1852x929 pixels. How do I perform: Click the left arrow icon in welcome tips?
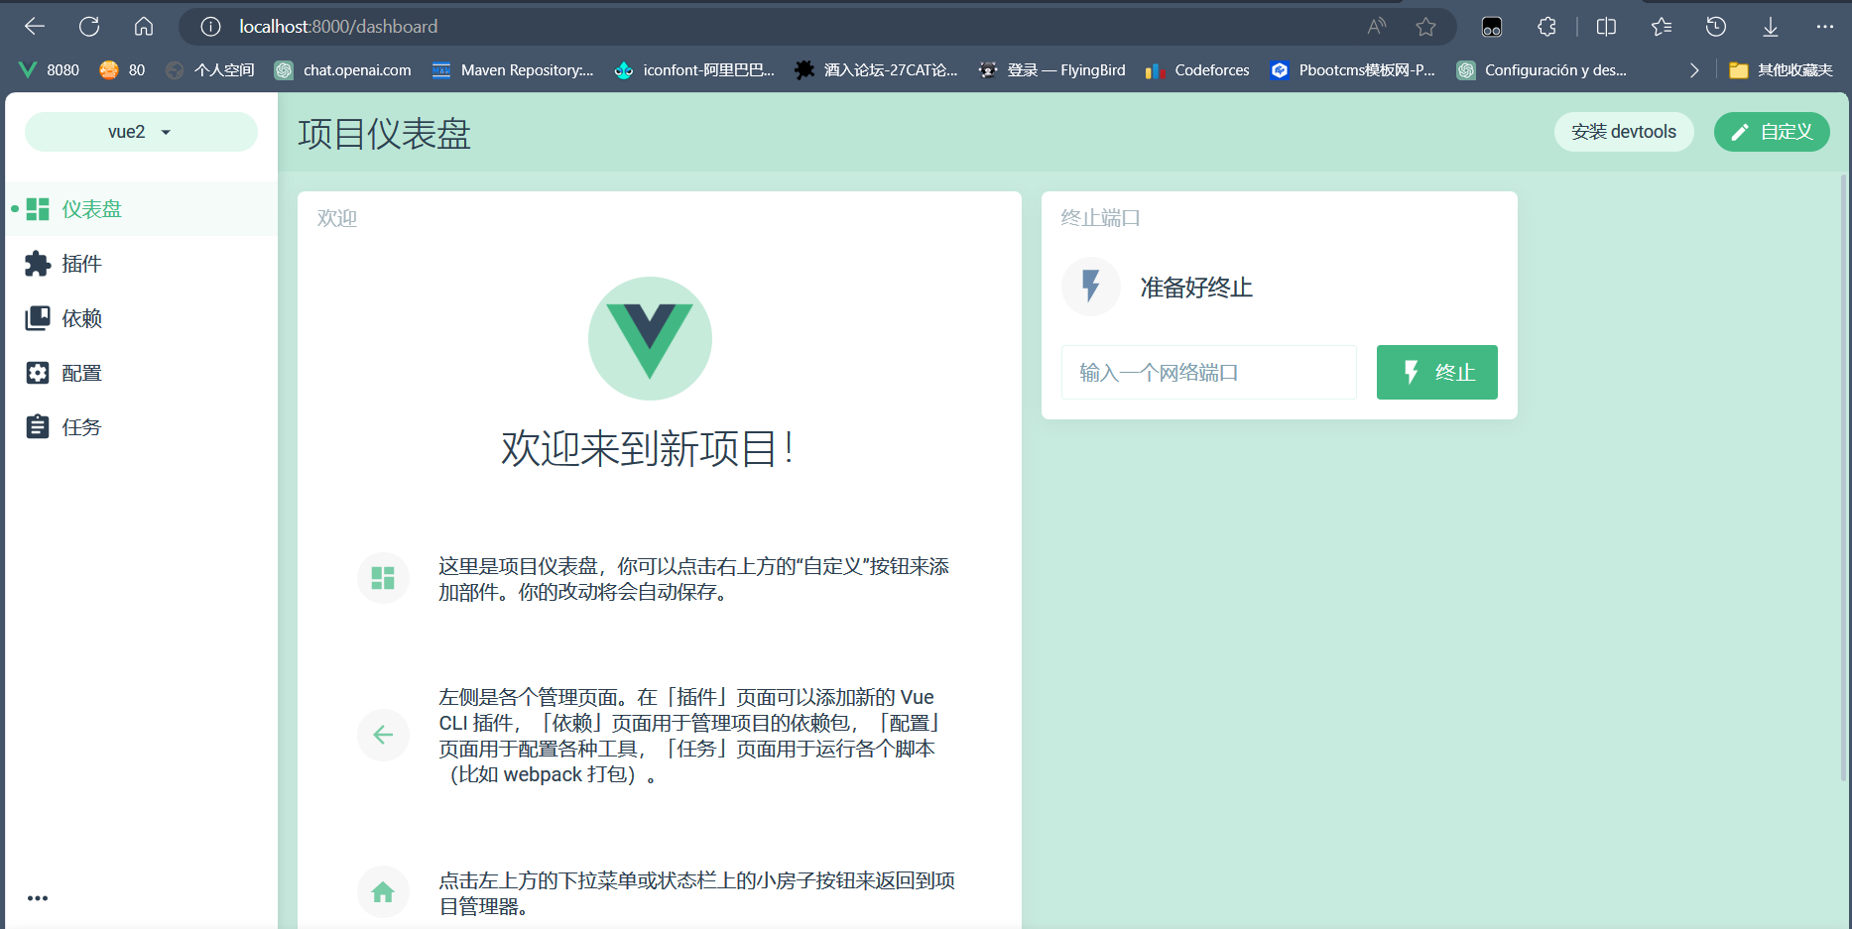[x=383, y=735]
